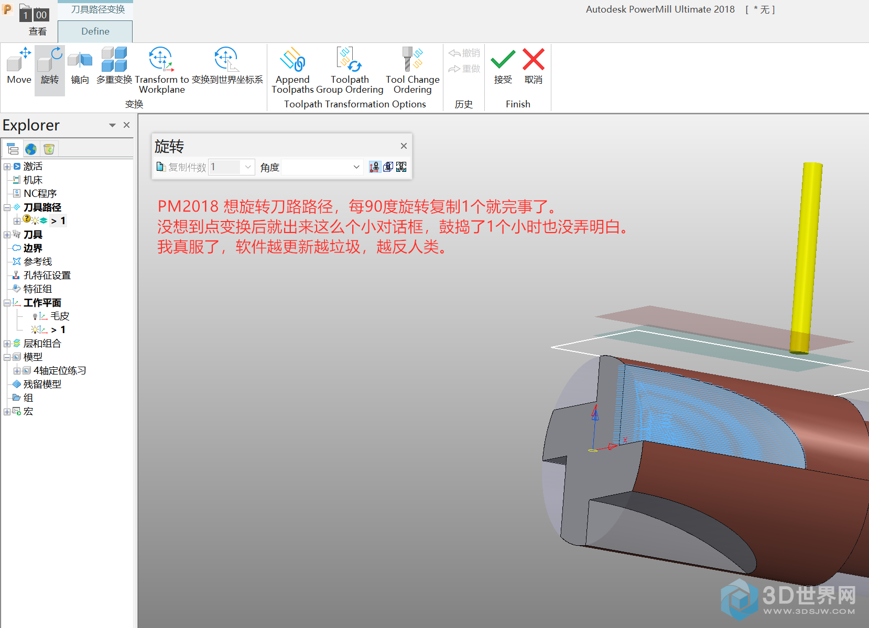Expand the 宏 macros node
This screenshot has width=869, height=628.
click(7, 412)
